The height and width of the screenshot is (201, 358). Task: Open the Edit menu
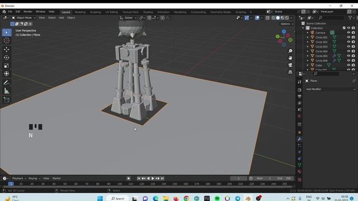click(x=18, y=12)
